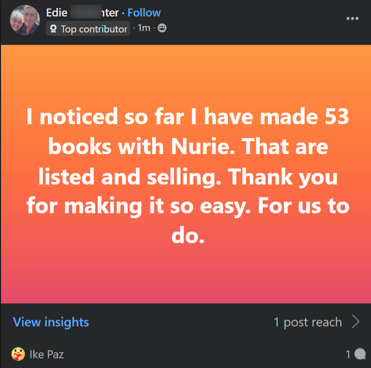Open the three-dot post options menu

click(353, 18)
